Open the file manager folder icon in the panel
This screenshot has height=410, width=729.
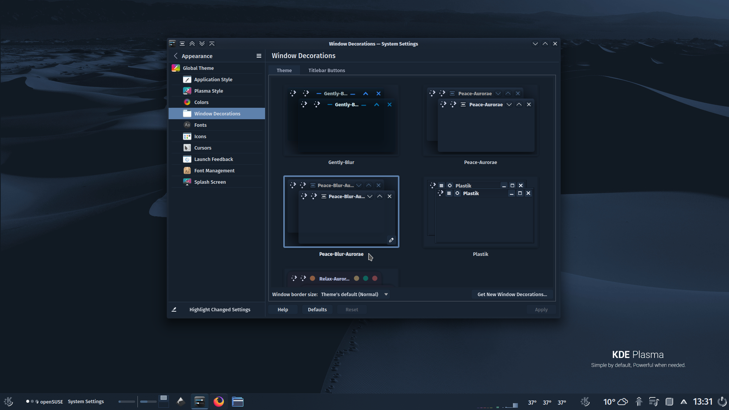238,401
